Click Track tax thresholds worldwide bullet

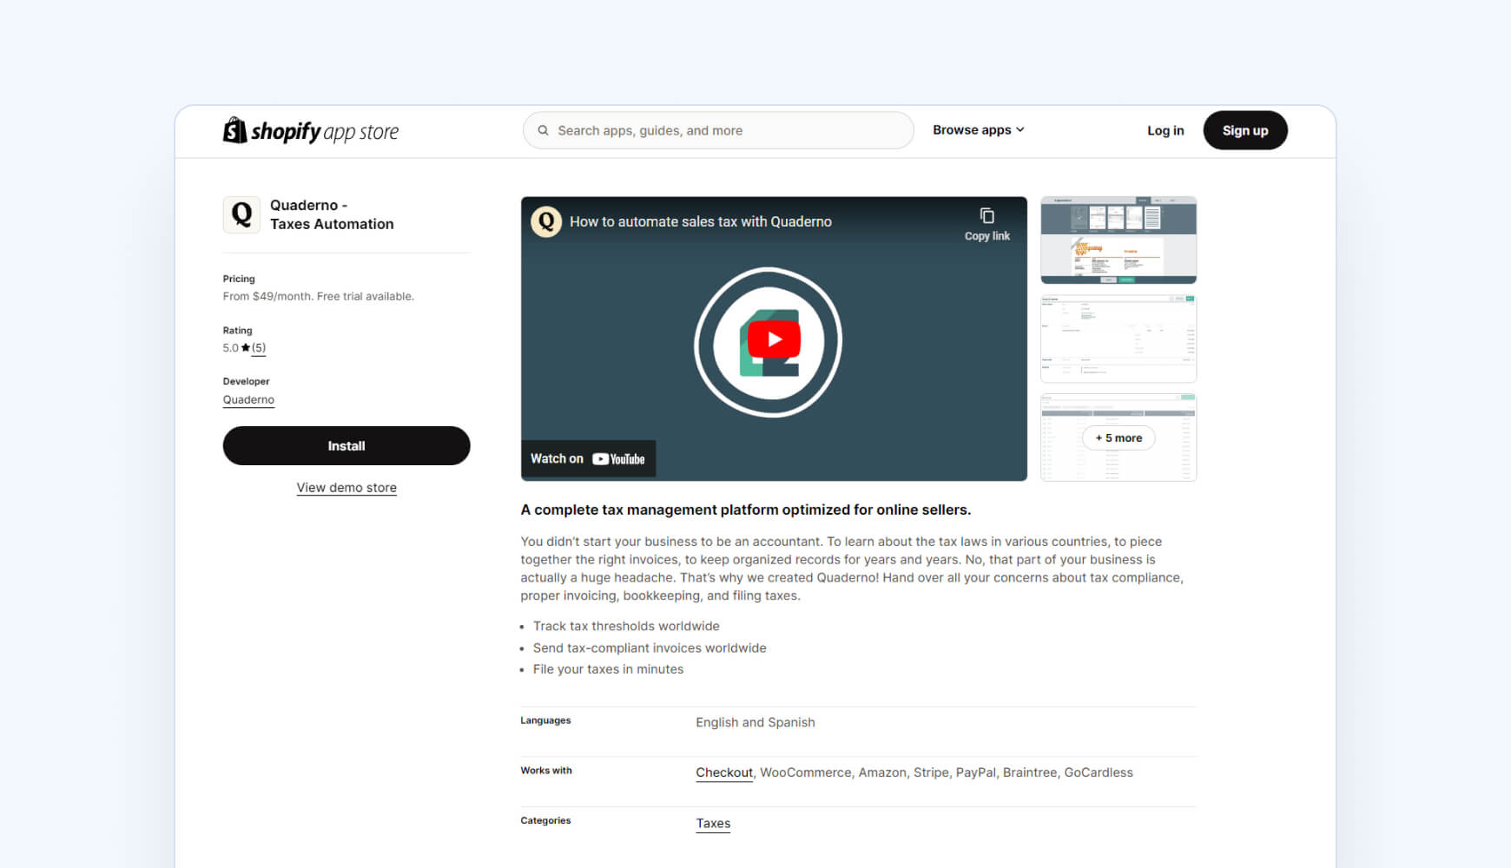pos(626,626)
